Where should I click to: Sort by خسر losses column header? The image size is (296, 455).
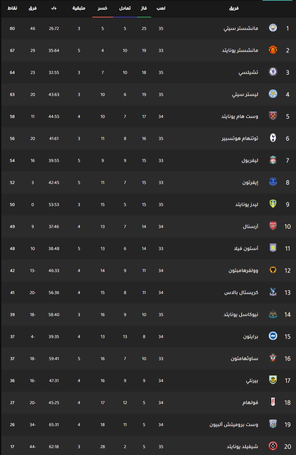pyautogui.click(x=102, y=8)
